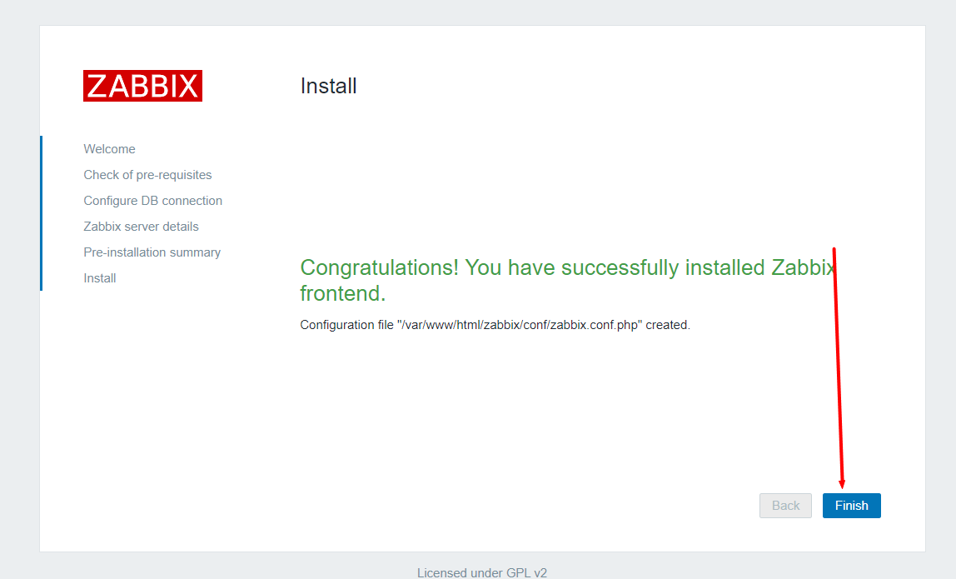This screenshot has width=956, height=579.
Task: Select the Pre-installation summary step
Action: click(x=152, y=252)
